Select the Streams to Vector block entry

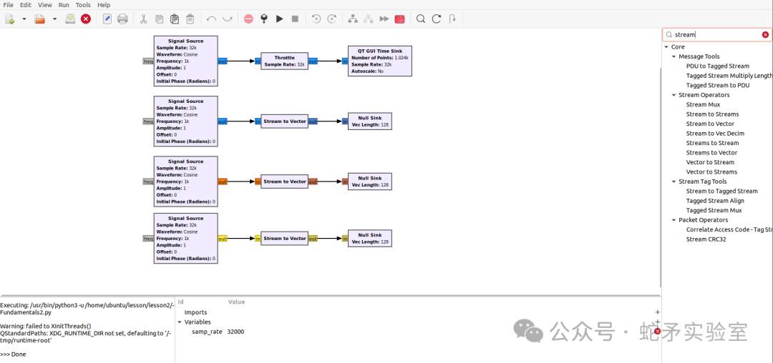pyautogui.click(x=711, y=152)
